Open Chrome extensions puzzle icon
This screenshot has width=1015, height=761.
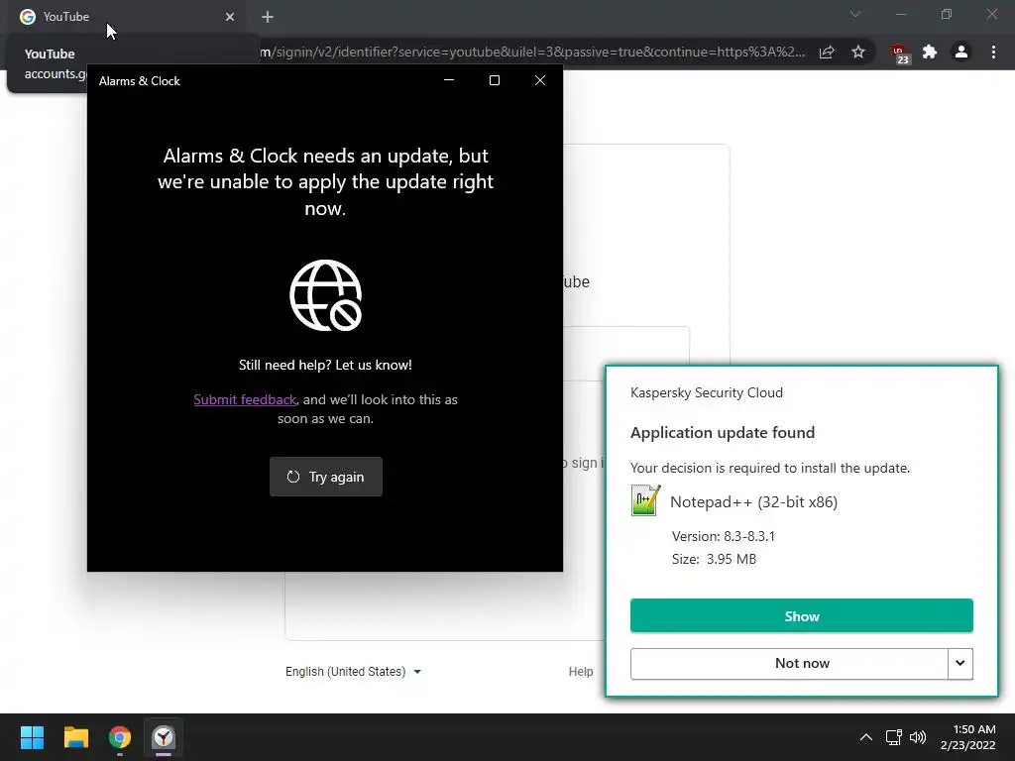click(930, 52)
